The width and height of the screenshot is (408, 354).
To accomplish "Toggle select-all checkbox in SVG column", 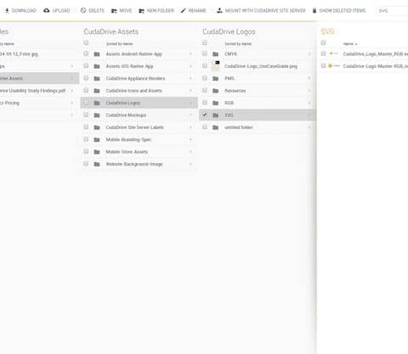I will [323, 42].
